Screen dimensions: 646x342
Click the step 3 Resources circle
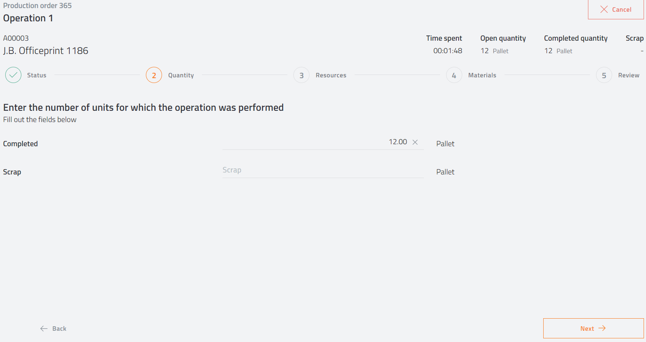pyautogui.click(x=301, y=75)
